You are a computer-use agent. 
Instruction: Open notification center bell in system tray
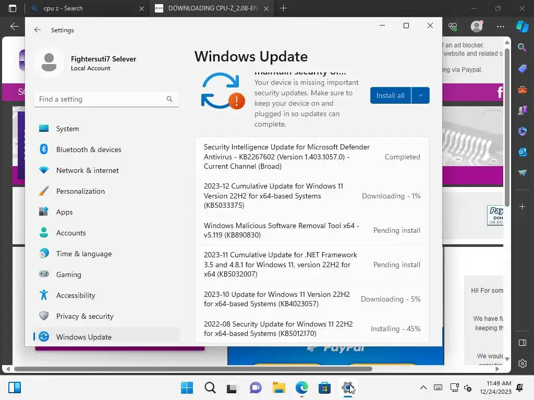520,387
